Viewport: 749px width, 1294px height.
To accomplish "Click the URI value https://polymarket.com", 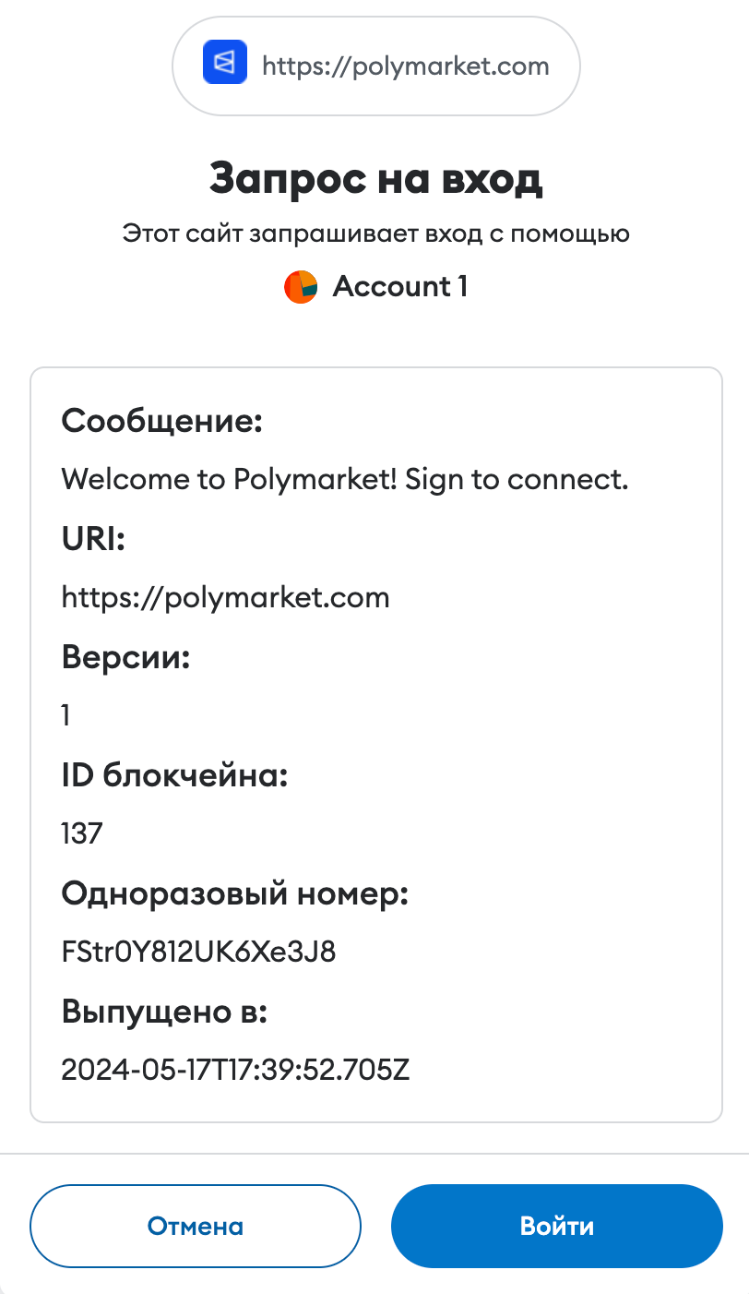I will click(225, 597).
